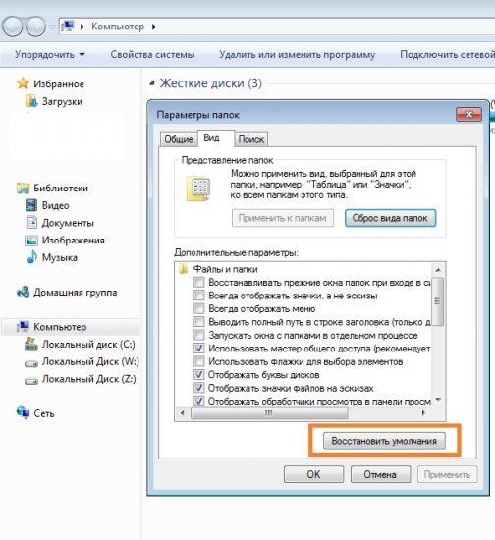Click the Восстановить умолчания button
This screenshot has height=540, width=495.
click(384, 441)
